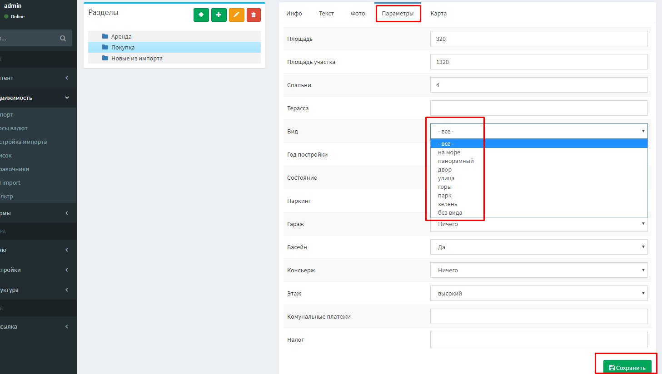Click the green asterisk button in Разделы
This screenshot has height=374, width=662.
click(201, 15)
